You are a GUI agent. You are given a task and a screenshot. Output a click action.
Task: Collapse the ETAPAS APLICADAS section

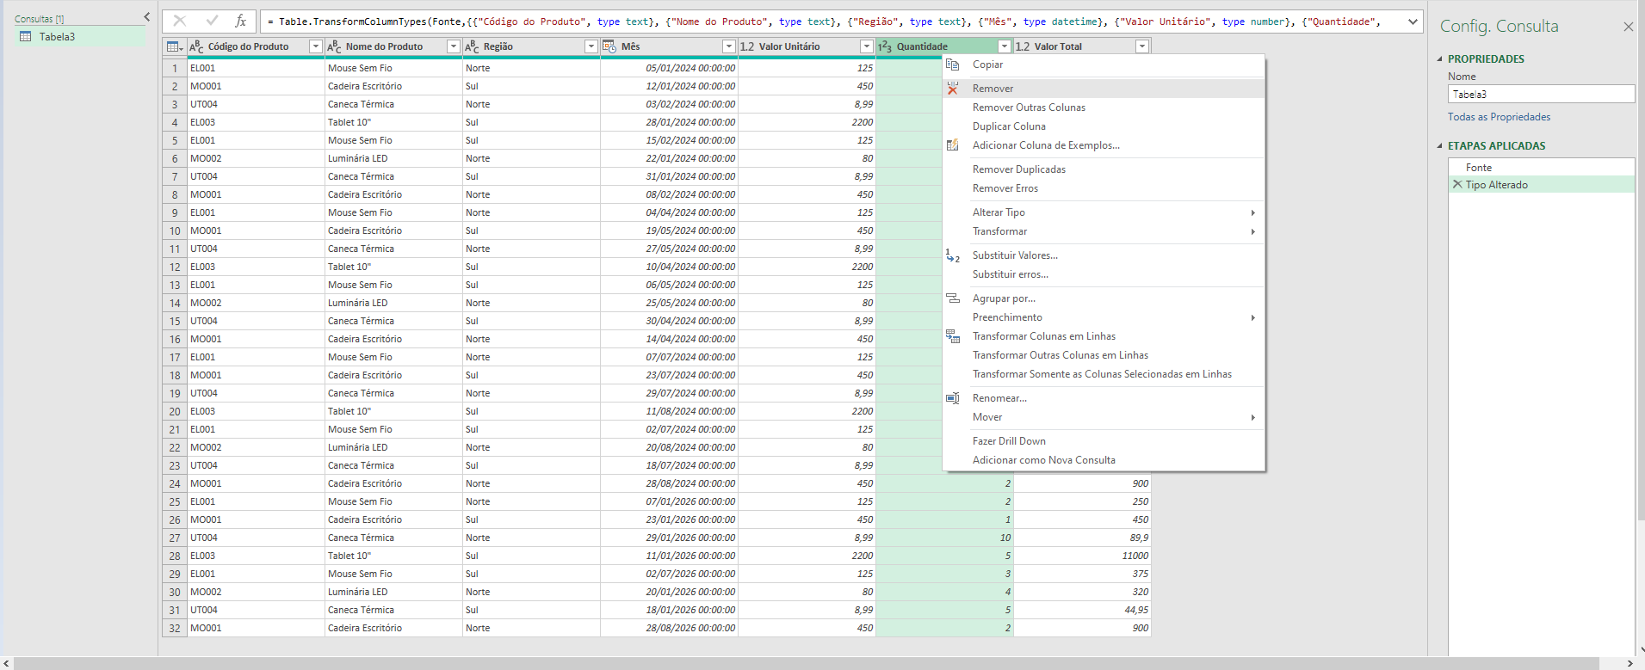coord(1440,146)
